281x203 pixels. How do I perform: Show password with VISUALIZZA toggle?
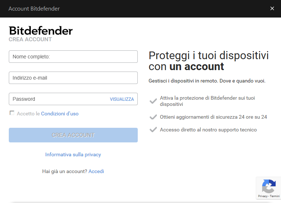pyautogui.click(x=122, y=99)
